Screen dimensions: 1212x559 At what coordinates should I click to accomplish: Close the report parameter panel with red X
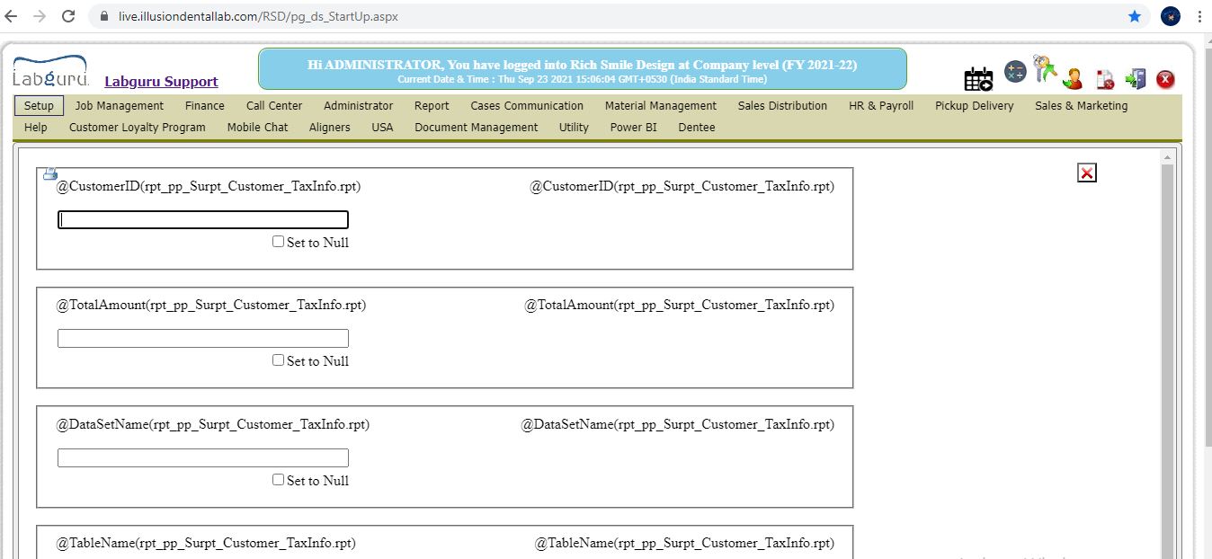tap(1087, 173)
